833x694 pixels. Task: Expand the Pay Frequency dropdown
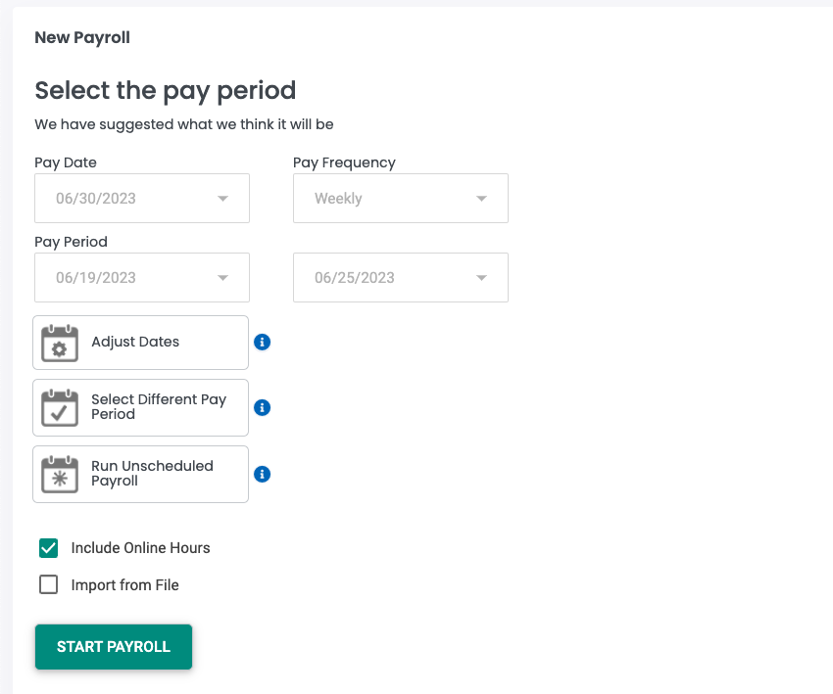pos(481,198)
